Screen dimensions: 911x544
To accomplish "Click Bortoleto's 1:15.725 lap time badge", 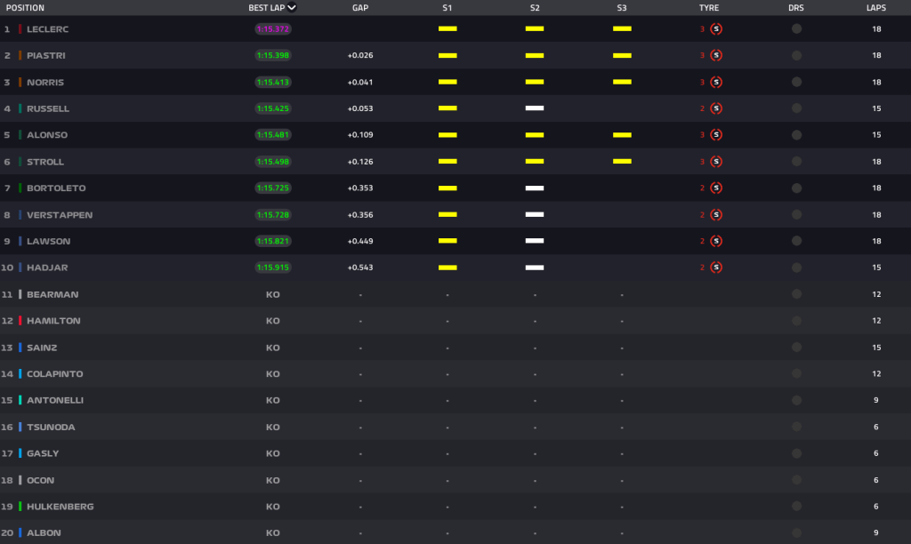I will [273, 188].
